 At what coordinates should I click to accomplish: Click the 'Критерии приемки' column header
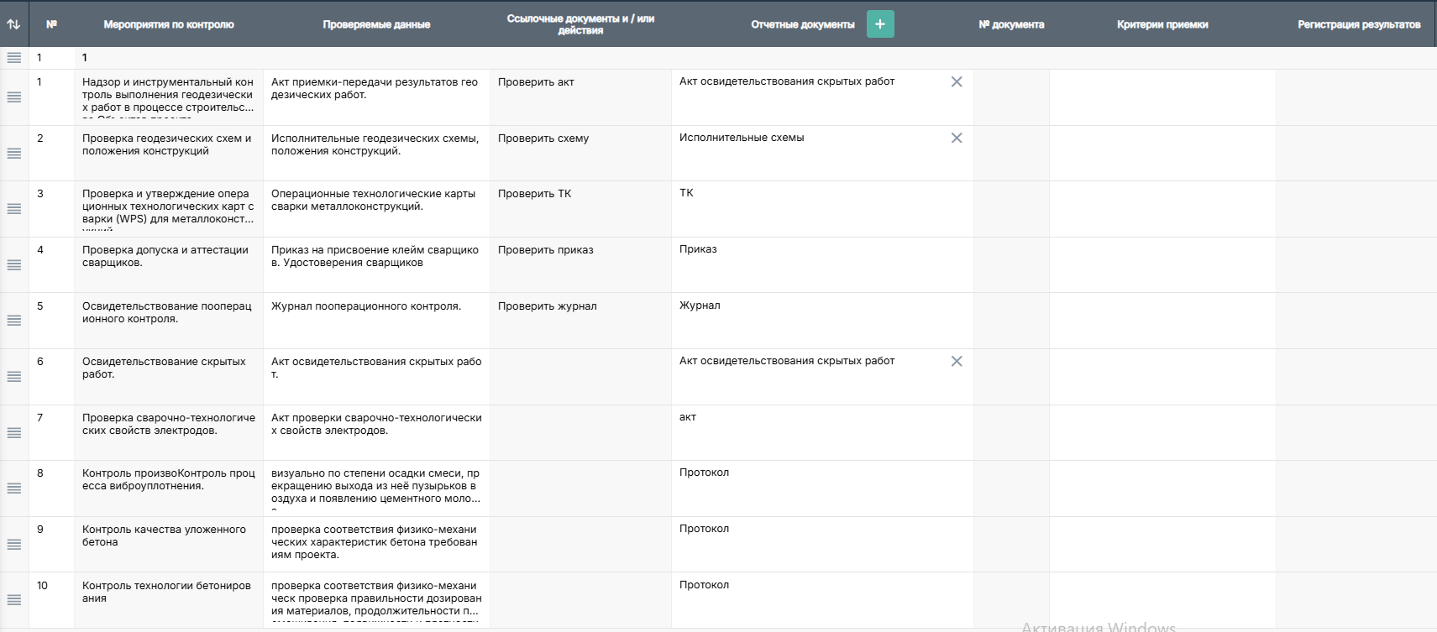point(1162,25)
